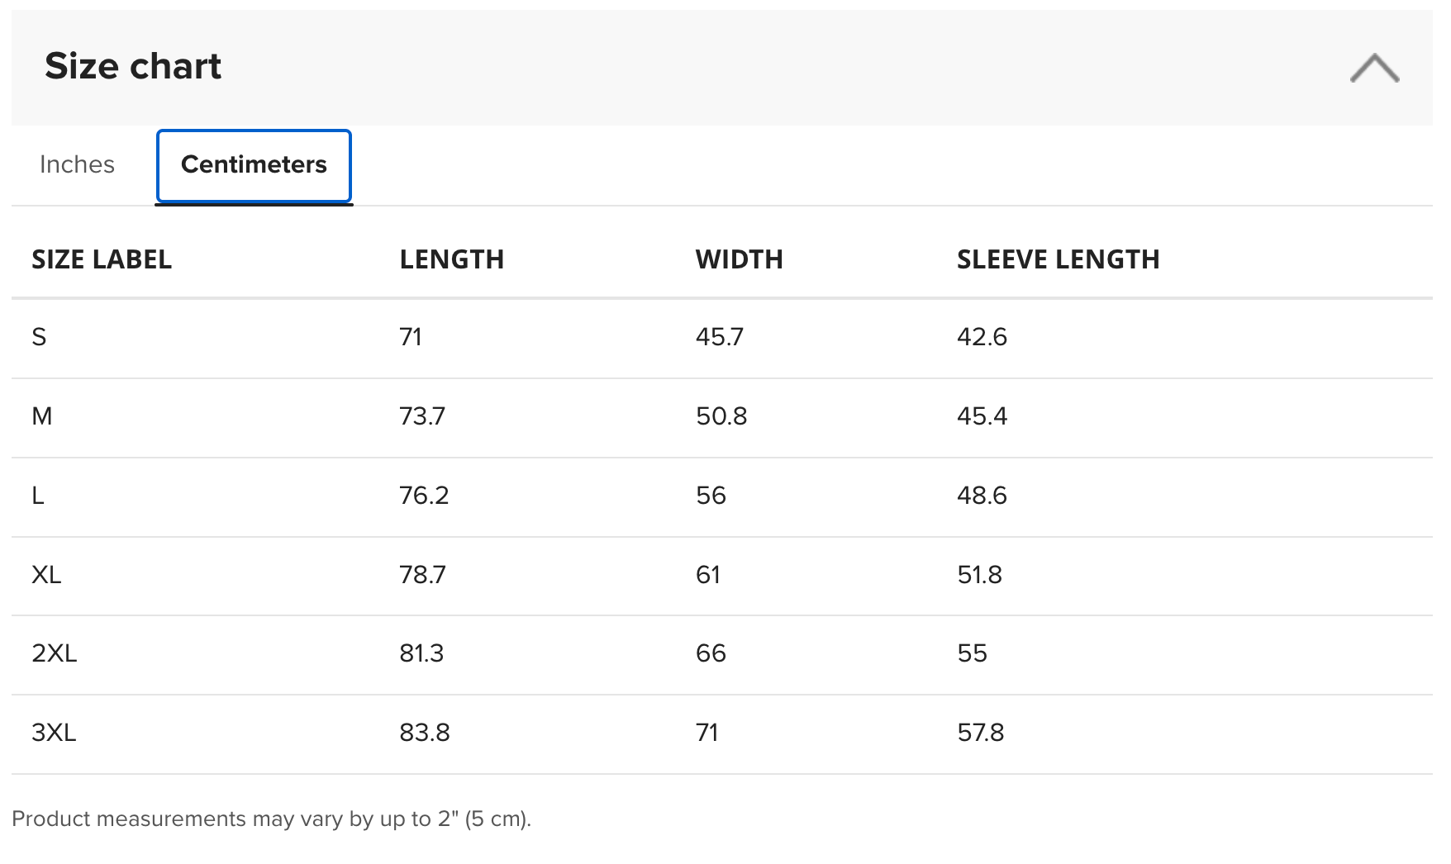
Task: Select the M size row label
Action: pyautogui.click(x=42, y=416)
